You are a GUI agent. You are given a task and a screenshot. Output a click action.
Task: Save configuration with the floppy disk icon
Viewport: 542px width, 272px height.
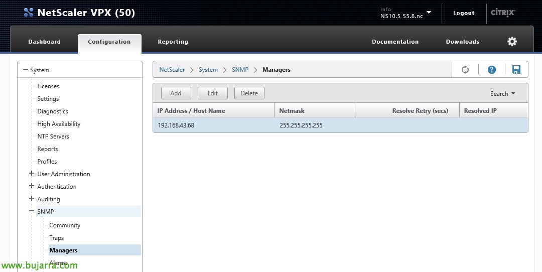(x=516, y=69)
